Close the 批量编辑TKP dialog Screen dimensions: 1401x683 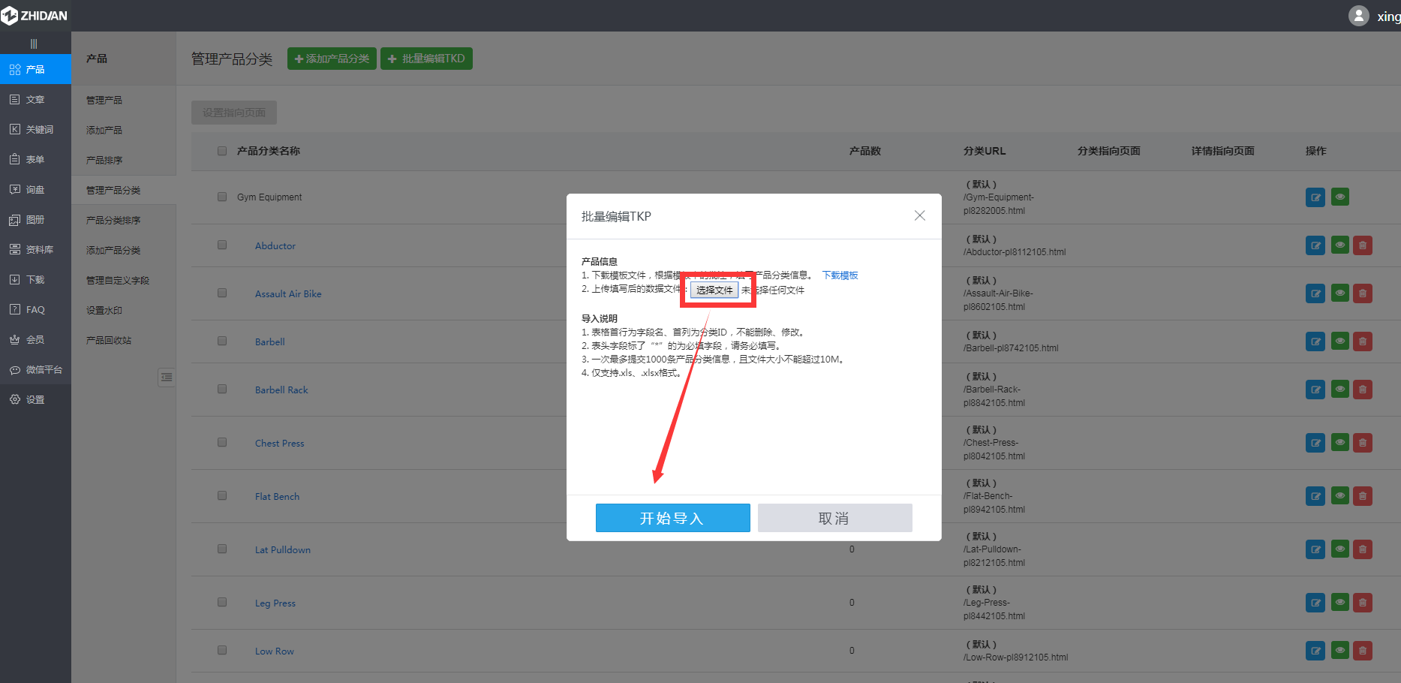click(919, 216)
